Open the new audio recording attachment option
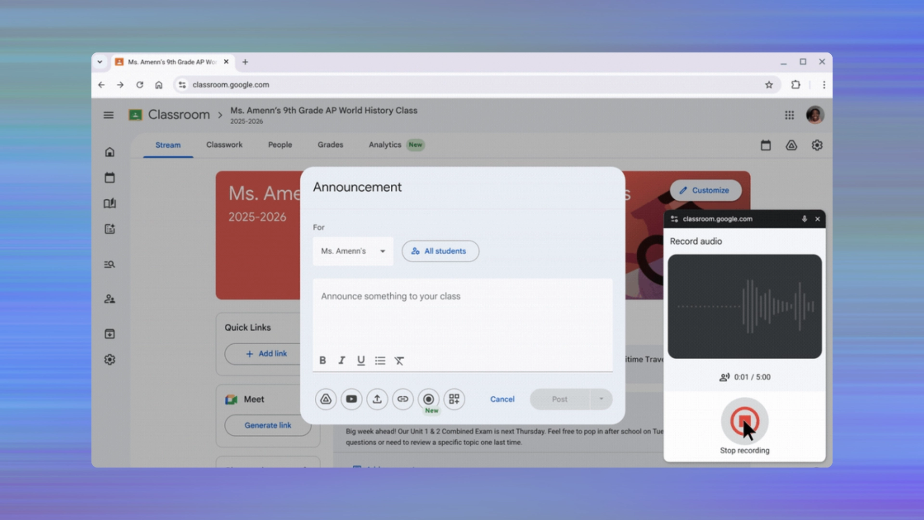The image size is (924, 520). pyautogui.click(x=428, y=399)
